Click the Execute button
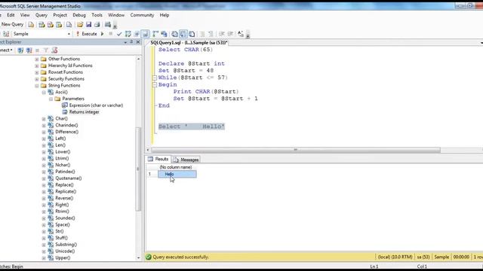The height and width of the screenshot is (271, 483). coord(87,34)
